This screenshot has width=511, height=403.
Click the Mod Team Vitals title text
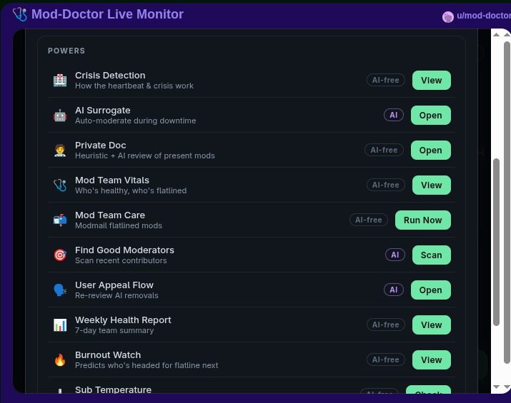112,180
